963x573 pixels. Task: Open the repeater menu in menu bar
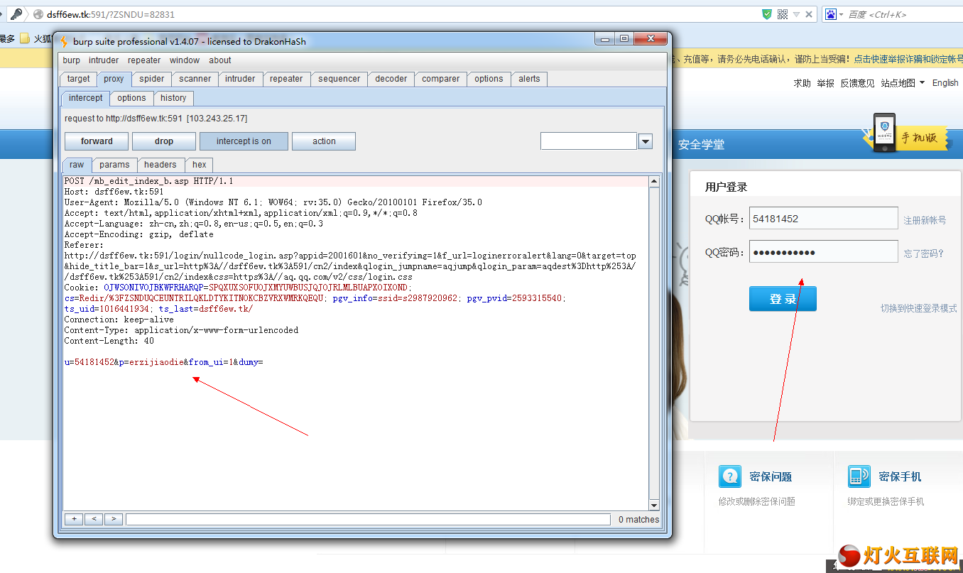144,60
